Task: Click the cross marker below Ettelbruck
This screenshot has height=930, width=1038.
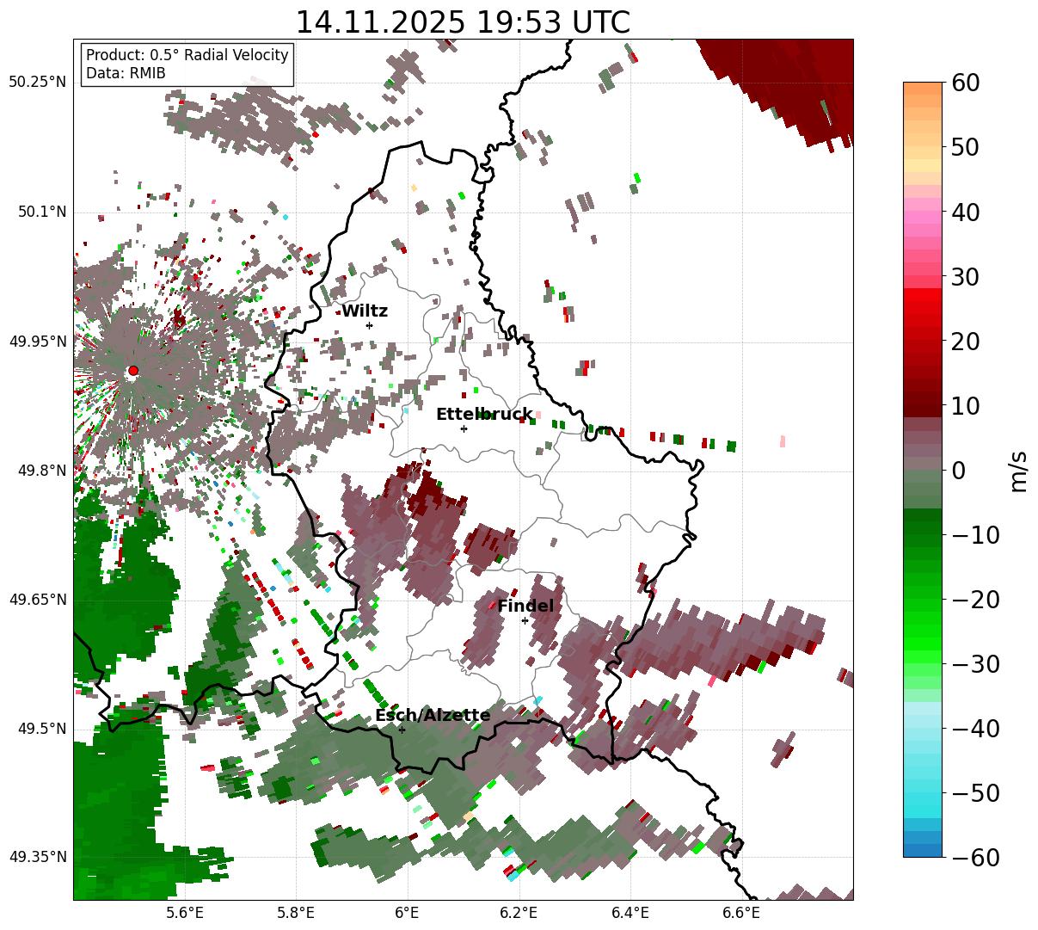Action: (464, 428)
